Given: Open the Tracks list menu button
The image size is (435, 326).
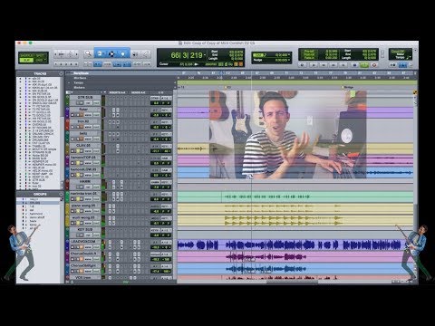Looking at the screenshot, I should point(61,73).
